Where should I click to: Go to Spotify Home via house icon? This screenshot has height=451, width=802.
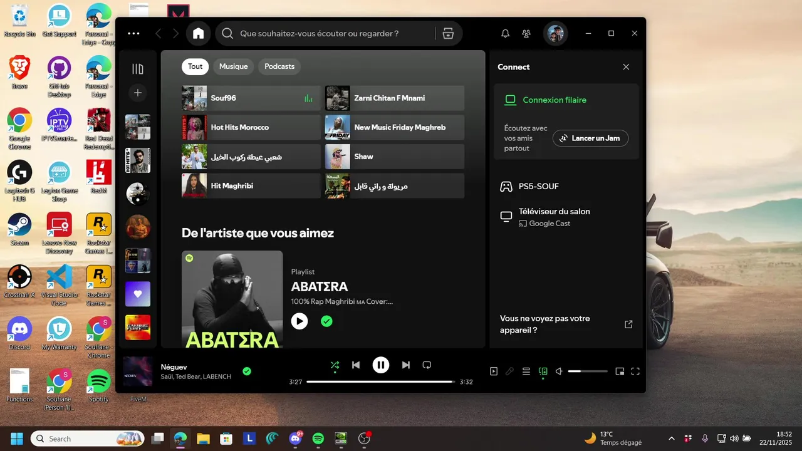tap(199, 33)
